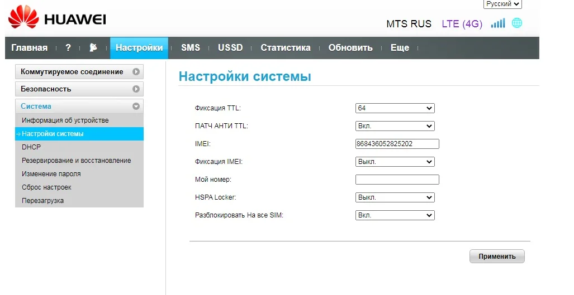Open the Еще tab
This screenshot has height=295, width=574.
pos(400,47)
